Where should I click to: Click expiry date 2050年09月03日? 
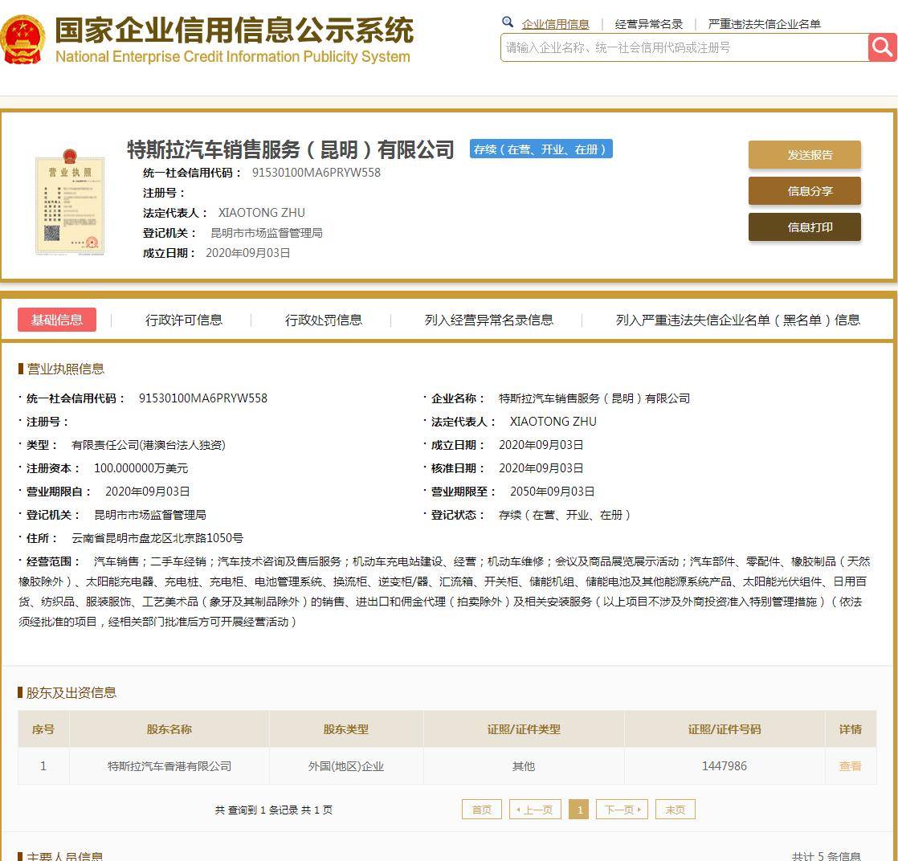[x=552, y=492]
